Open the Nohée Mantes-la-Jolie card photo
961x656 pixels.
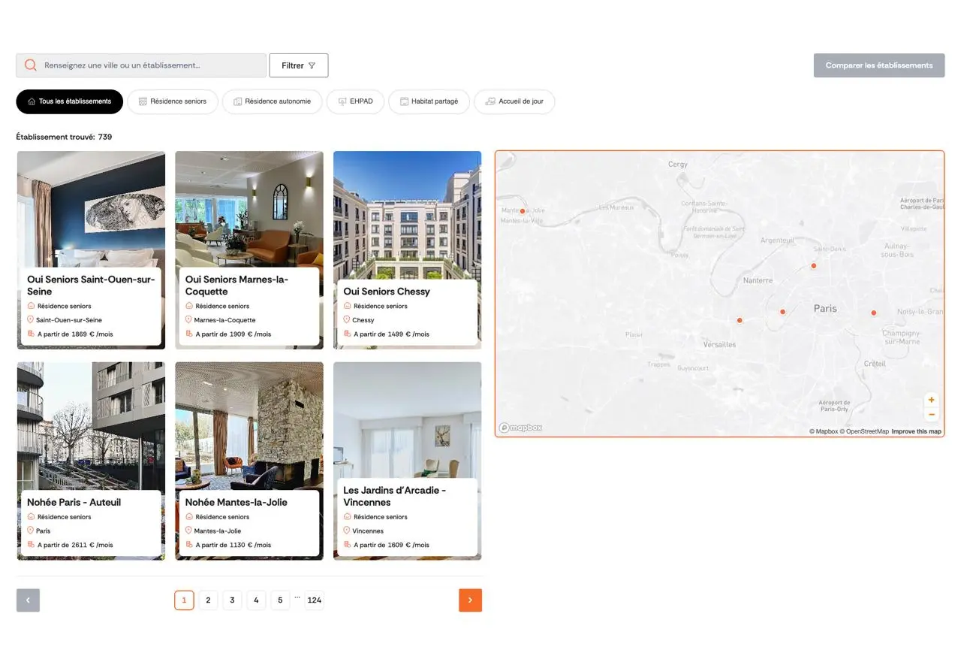click(249, 425)
